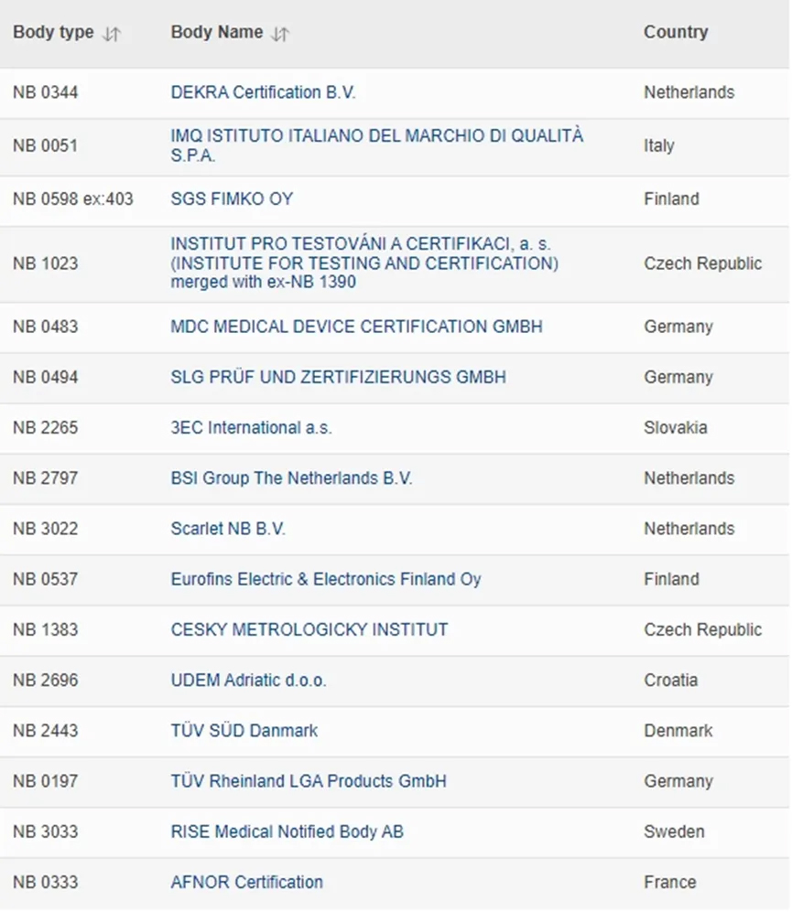Viewport: 792px width, 912px height.
Task: Sort table by Body type arrows icon
Action: click(112, 33)
